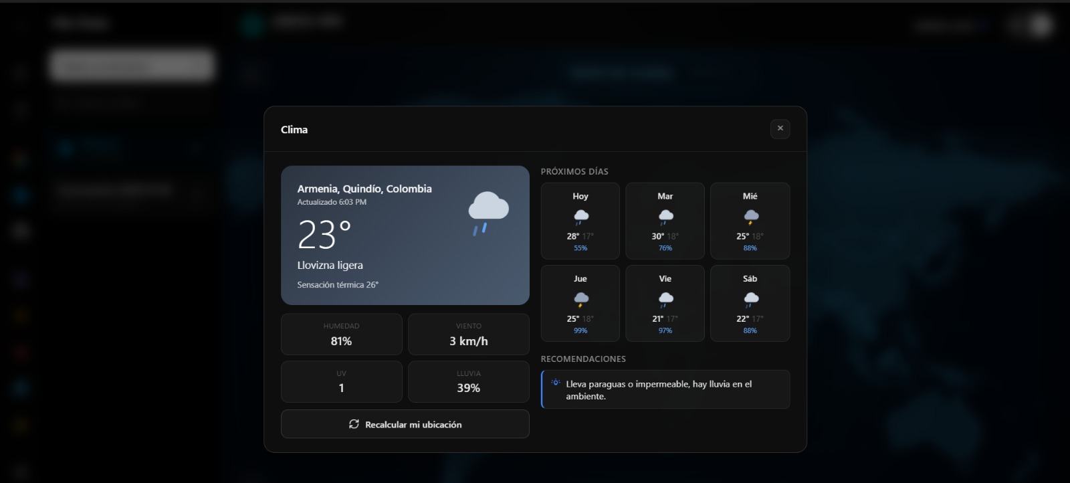Click the Humedad value 81%

tap(341, 341)
